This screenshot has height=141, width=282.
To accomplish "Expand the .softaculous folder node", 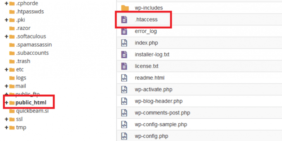I will [x=7, y=36].
